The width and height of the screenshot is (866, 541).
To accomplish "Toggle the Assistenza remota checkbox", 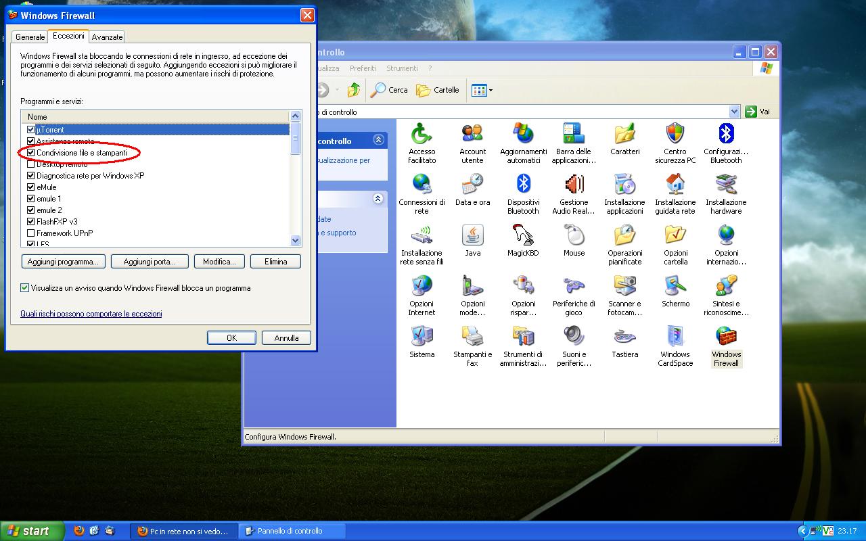I will pos(30,141).
